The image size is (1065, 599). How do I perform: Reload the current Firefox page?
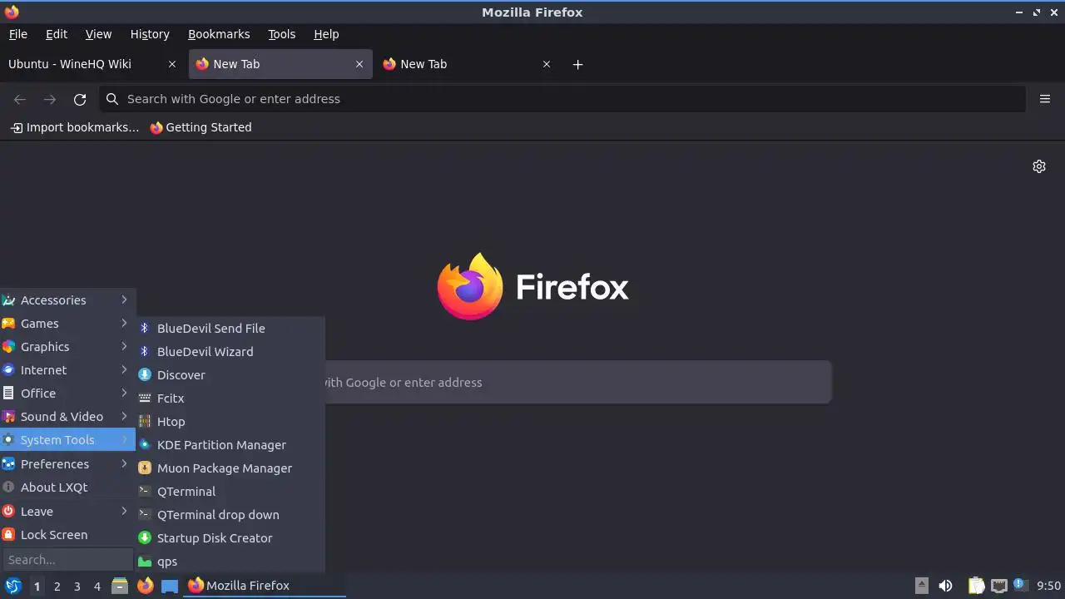coord(80,99)
